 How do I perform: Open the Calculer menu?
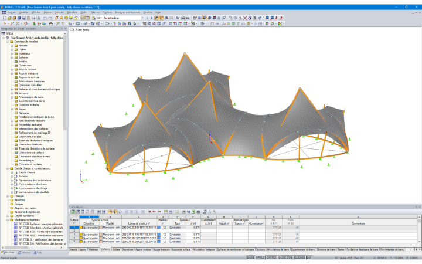[x=59, y=12]
